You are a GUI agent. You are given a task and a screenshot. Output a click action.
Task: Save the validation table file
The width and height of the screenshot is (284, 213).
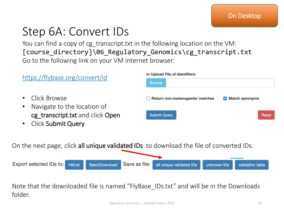(x=252, y=165)
